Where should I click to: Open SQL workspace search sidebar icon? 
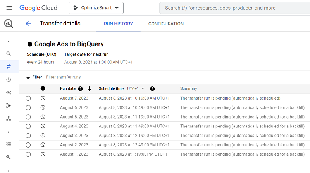coord(9,54)
